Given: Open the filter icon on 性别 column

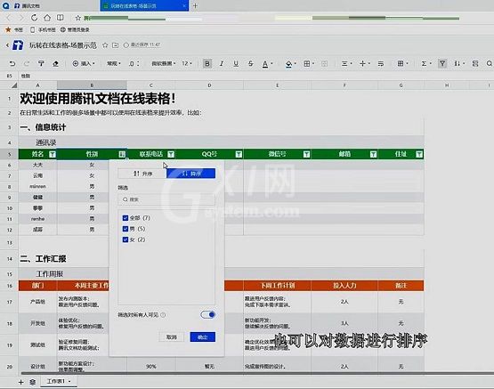Looking at the screenshot, I should click(122, 154).
